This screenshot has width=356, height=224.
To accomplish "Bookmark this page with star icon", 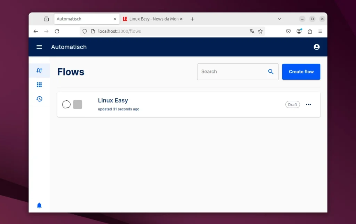I will coord(260,31).
